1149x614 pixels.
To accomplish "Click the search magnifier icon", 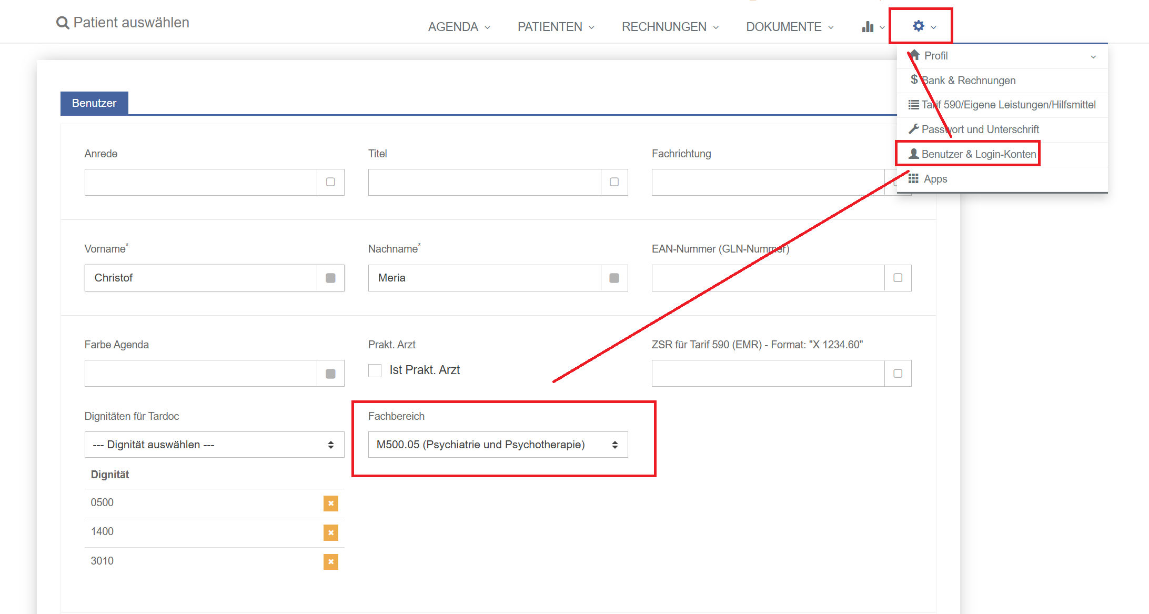I will 63,23.
